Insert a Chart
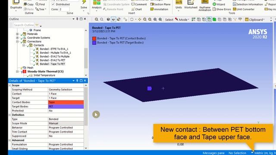This screenshot has width=276, height=155. [137, 9]
